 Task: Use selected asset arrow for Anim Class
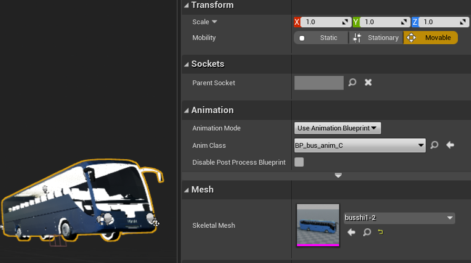pyautogui.click(x=450, y=145)
